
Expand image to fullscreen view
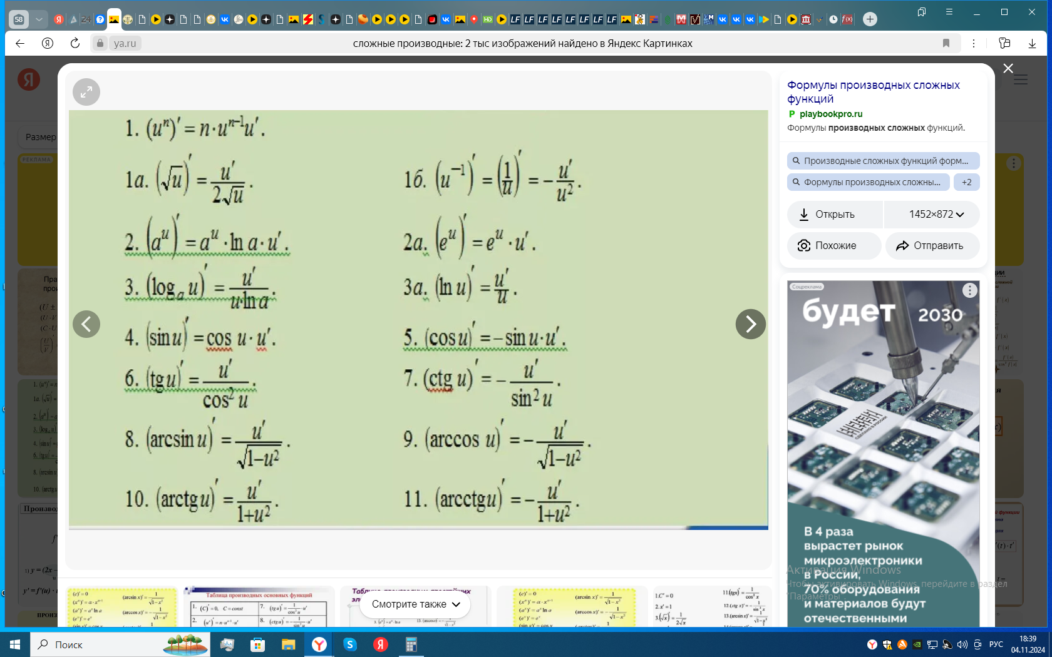[86, 93]
